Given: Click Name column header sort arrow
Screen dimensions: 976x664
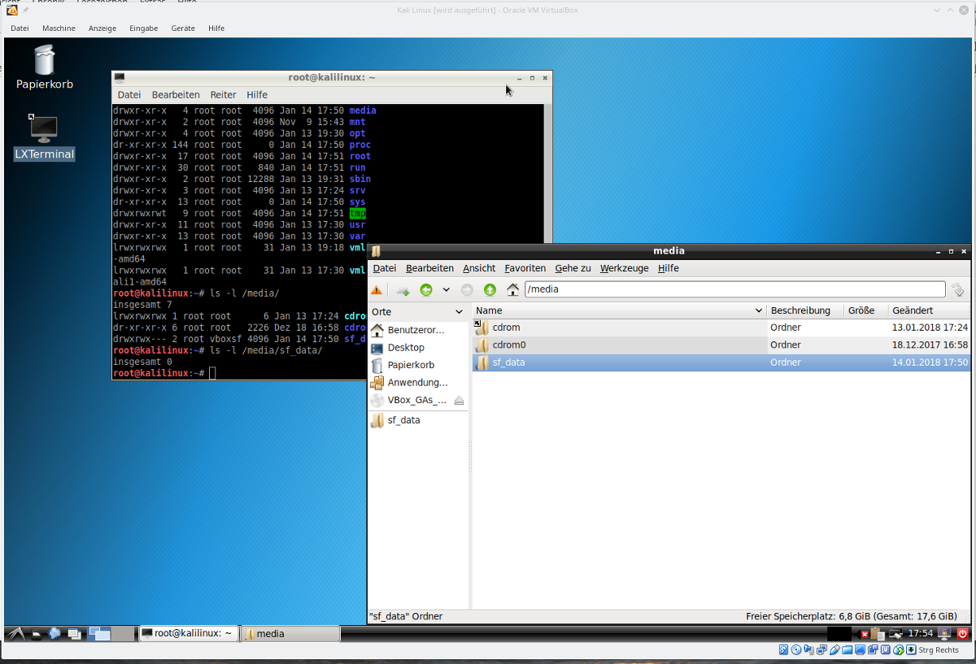Looking at the screenshot, I should click(x=758, y=310).
